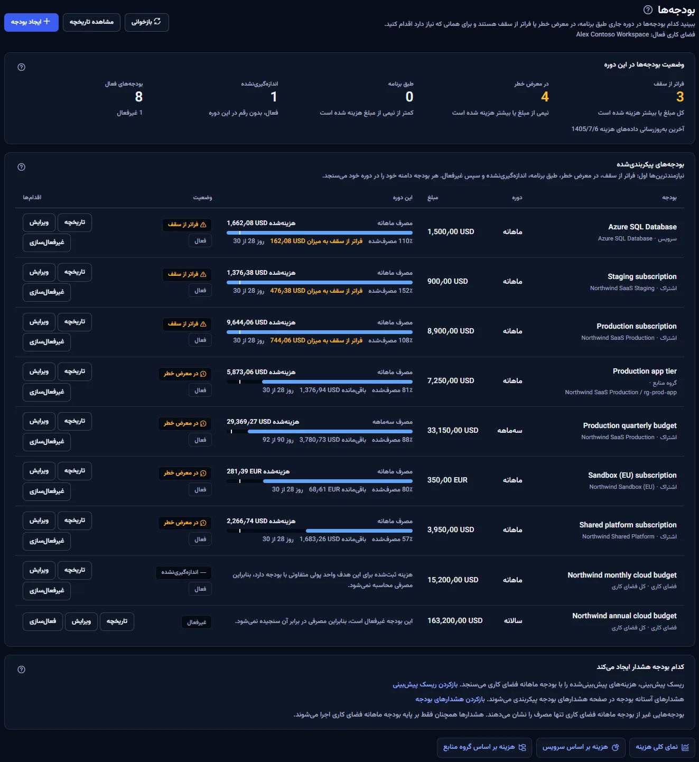Open help icon in بودجه‌های پیکربندی‌شده panel
Viewport: 699px width, 762px height.
[22, 167]
